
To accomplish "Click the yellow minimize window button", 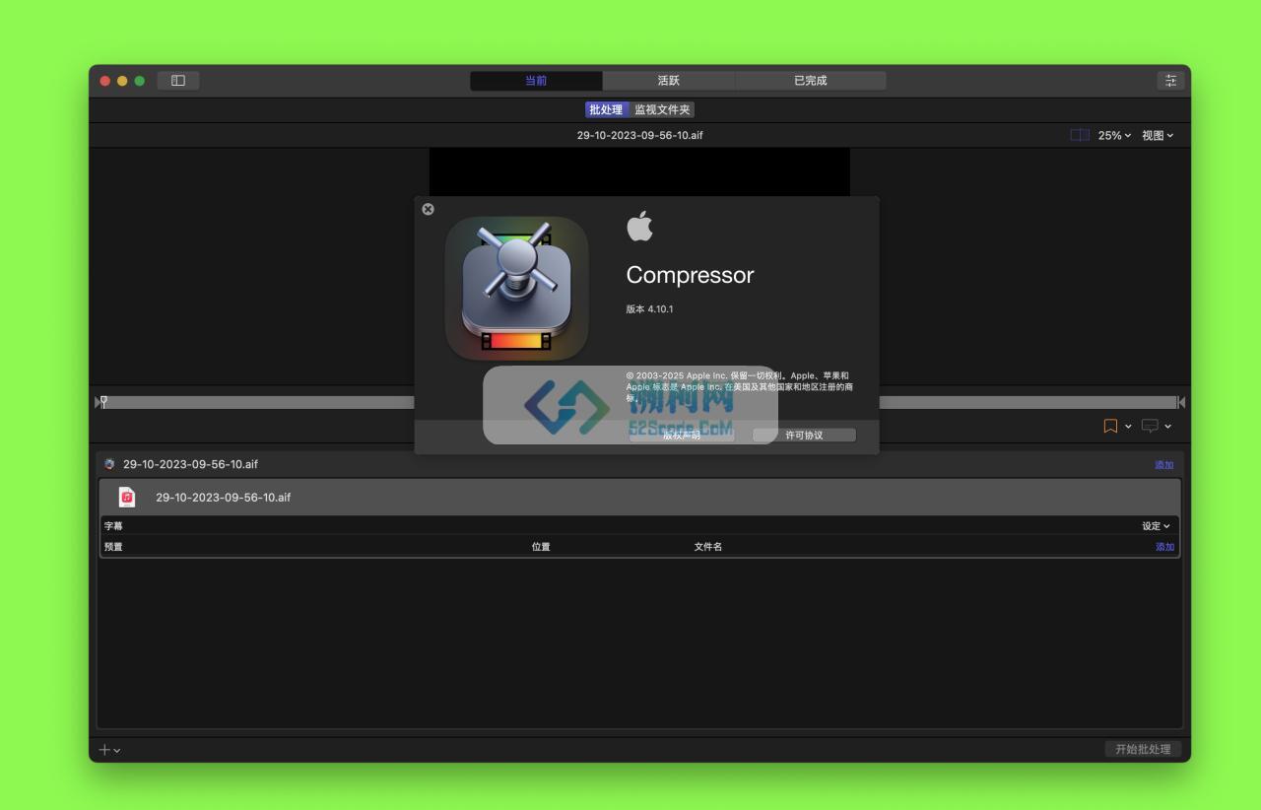I will point(122,81).
